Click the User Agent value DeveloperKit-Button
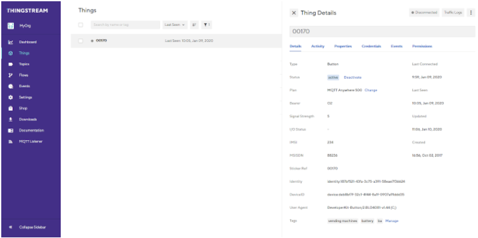The image size is (478, 238). 362,208
